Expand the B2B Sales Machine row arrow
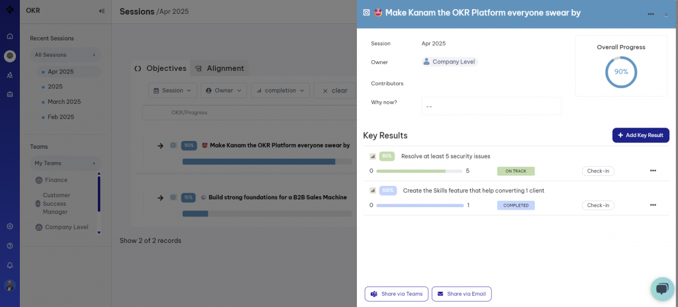This screenshot has width=678, height=307. coord(160,198)
